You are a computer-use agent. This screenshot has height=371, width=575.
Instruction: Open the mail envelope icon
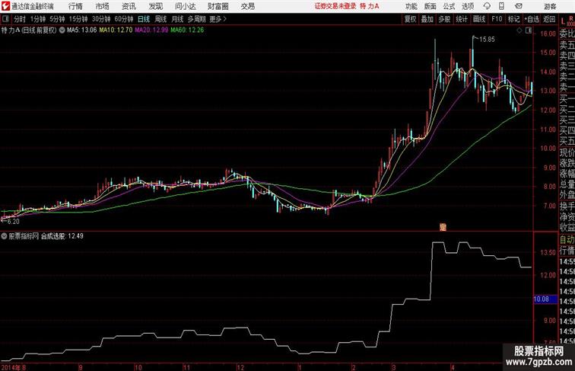[518, 6]
